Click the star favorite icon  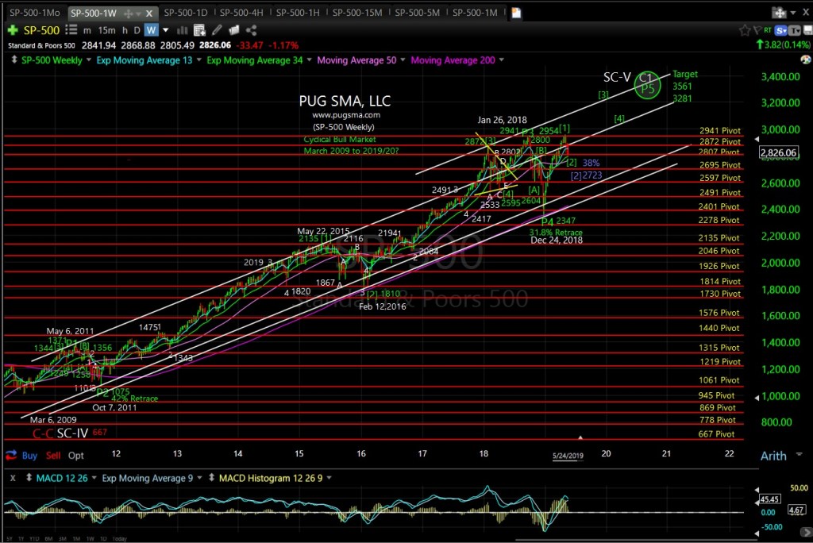(x=745, y=30)
